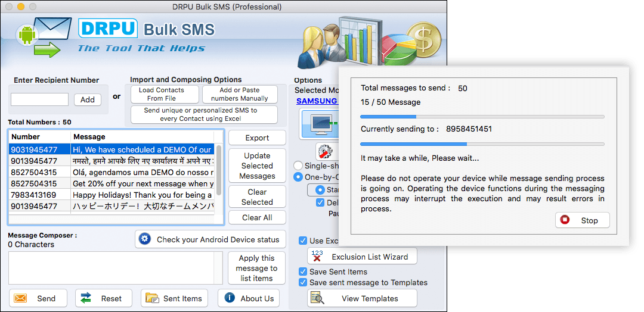Click Add or Paste numbers Manually
Screen dimensions: 644x312
[240, 94]
